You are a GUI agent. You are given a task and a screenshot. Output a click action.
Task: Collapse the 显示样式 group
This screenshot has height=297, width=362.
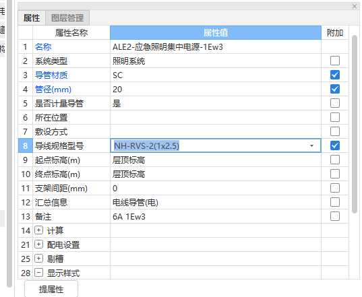[39, 273]
